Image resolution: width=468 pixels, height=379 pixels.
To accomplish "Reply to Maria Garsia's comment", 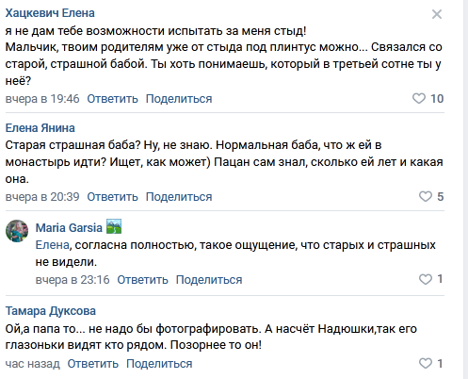I will pyautogui.click(x=142, y=280).
